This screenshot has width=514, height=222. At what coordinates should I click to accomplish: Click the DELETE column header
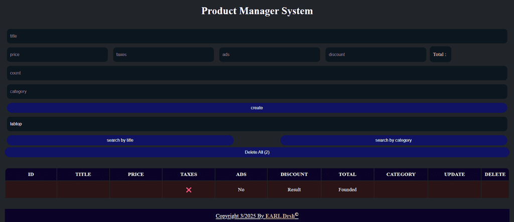point(495,174)
